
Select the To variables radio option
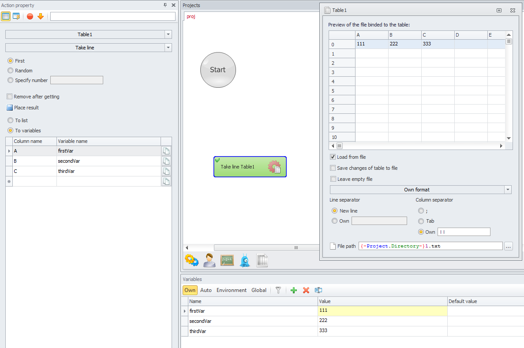pos(10,131)
